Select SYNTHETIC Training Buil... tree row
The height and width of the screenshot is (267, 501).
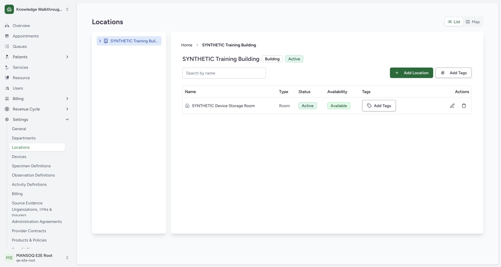[x=129, y=41]
